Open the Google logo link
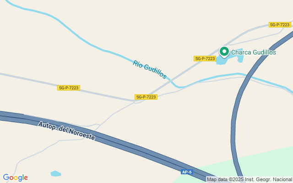The width and height of the screenshot is (293, 183). tap(16, 178)
